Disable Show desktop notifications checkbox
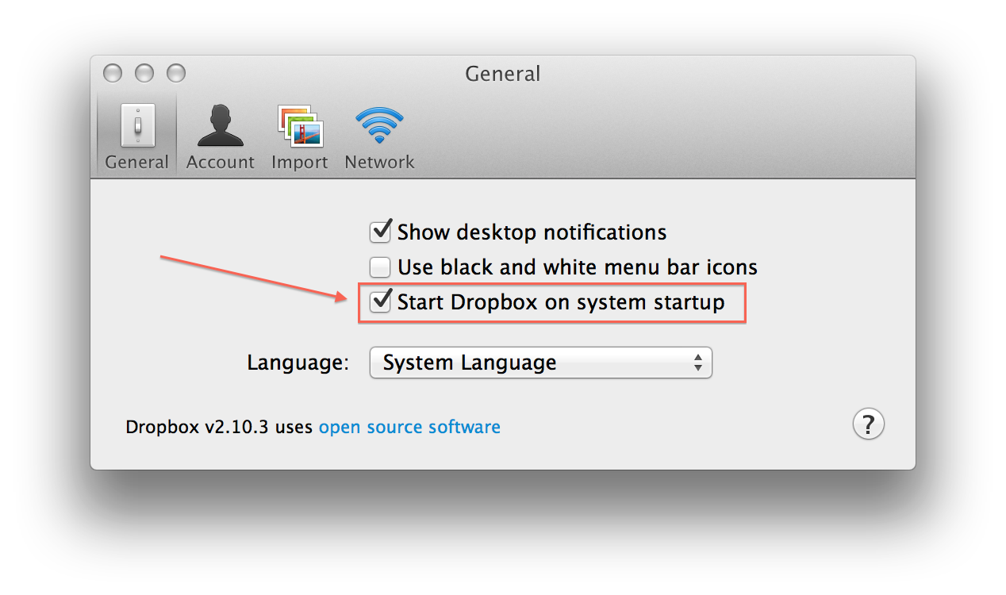 click(381, 232)
